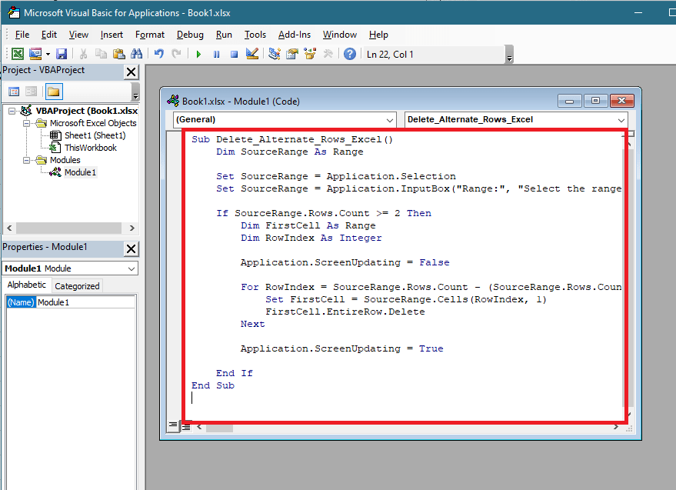Collapse the Modules folder node
The height and width of the screenshot is (490, 676).
[27, 160]
